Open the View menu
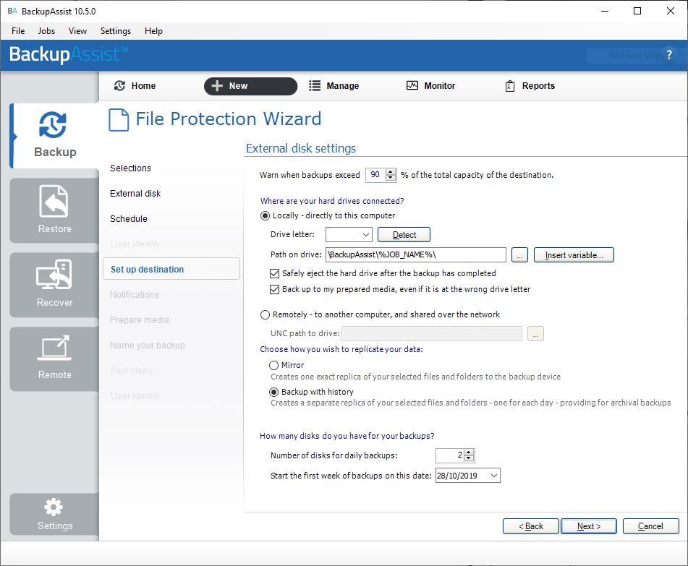This screenshot has height=566, width=688. [x=77, y=31]
